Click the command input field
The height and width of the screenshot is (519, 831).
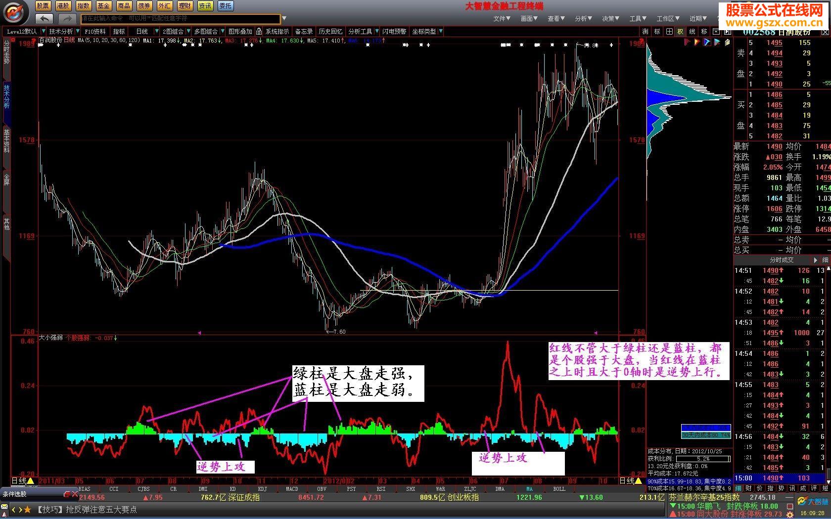[180, 19]
